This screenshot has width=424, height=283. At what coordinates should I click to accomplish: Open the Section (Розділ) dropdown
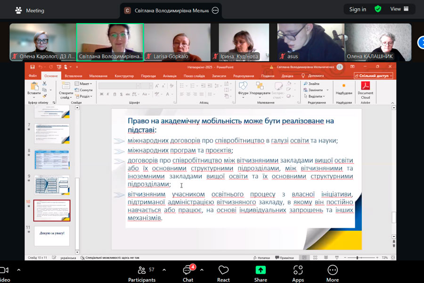point(84,96)
